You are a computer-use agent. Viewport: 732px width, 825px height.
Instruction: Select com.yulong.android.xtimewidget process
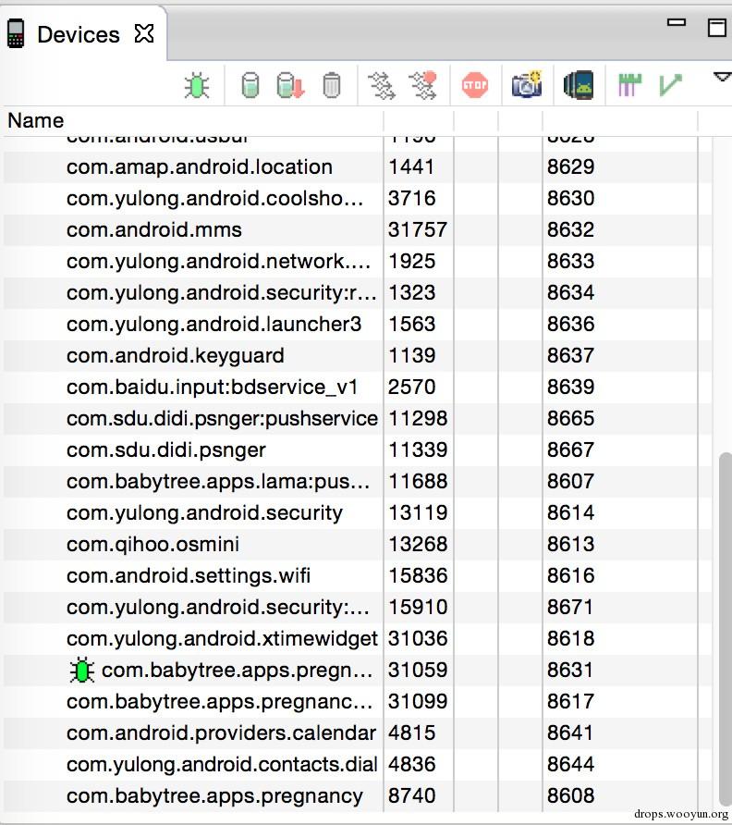pyautogui.click(x=358, y=639)
